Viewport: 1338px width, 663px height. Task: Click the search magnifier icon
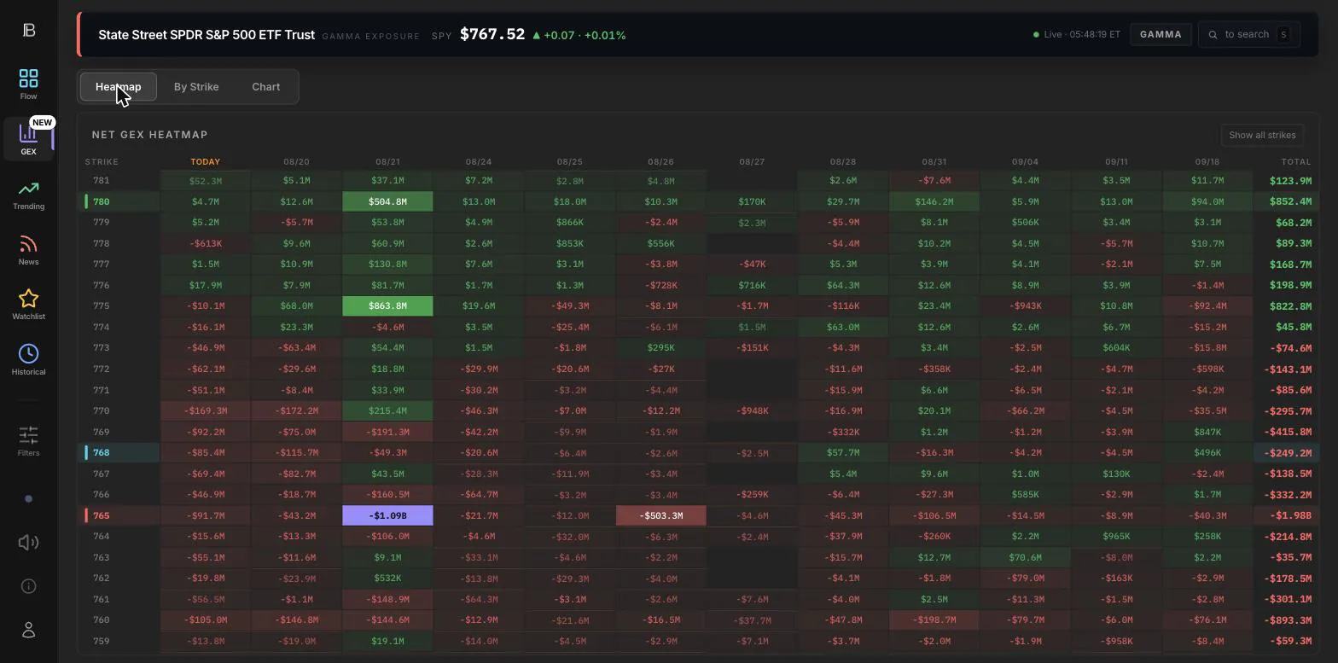coord(1213,34)
